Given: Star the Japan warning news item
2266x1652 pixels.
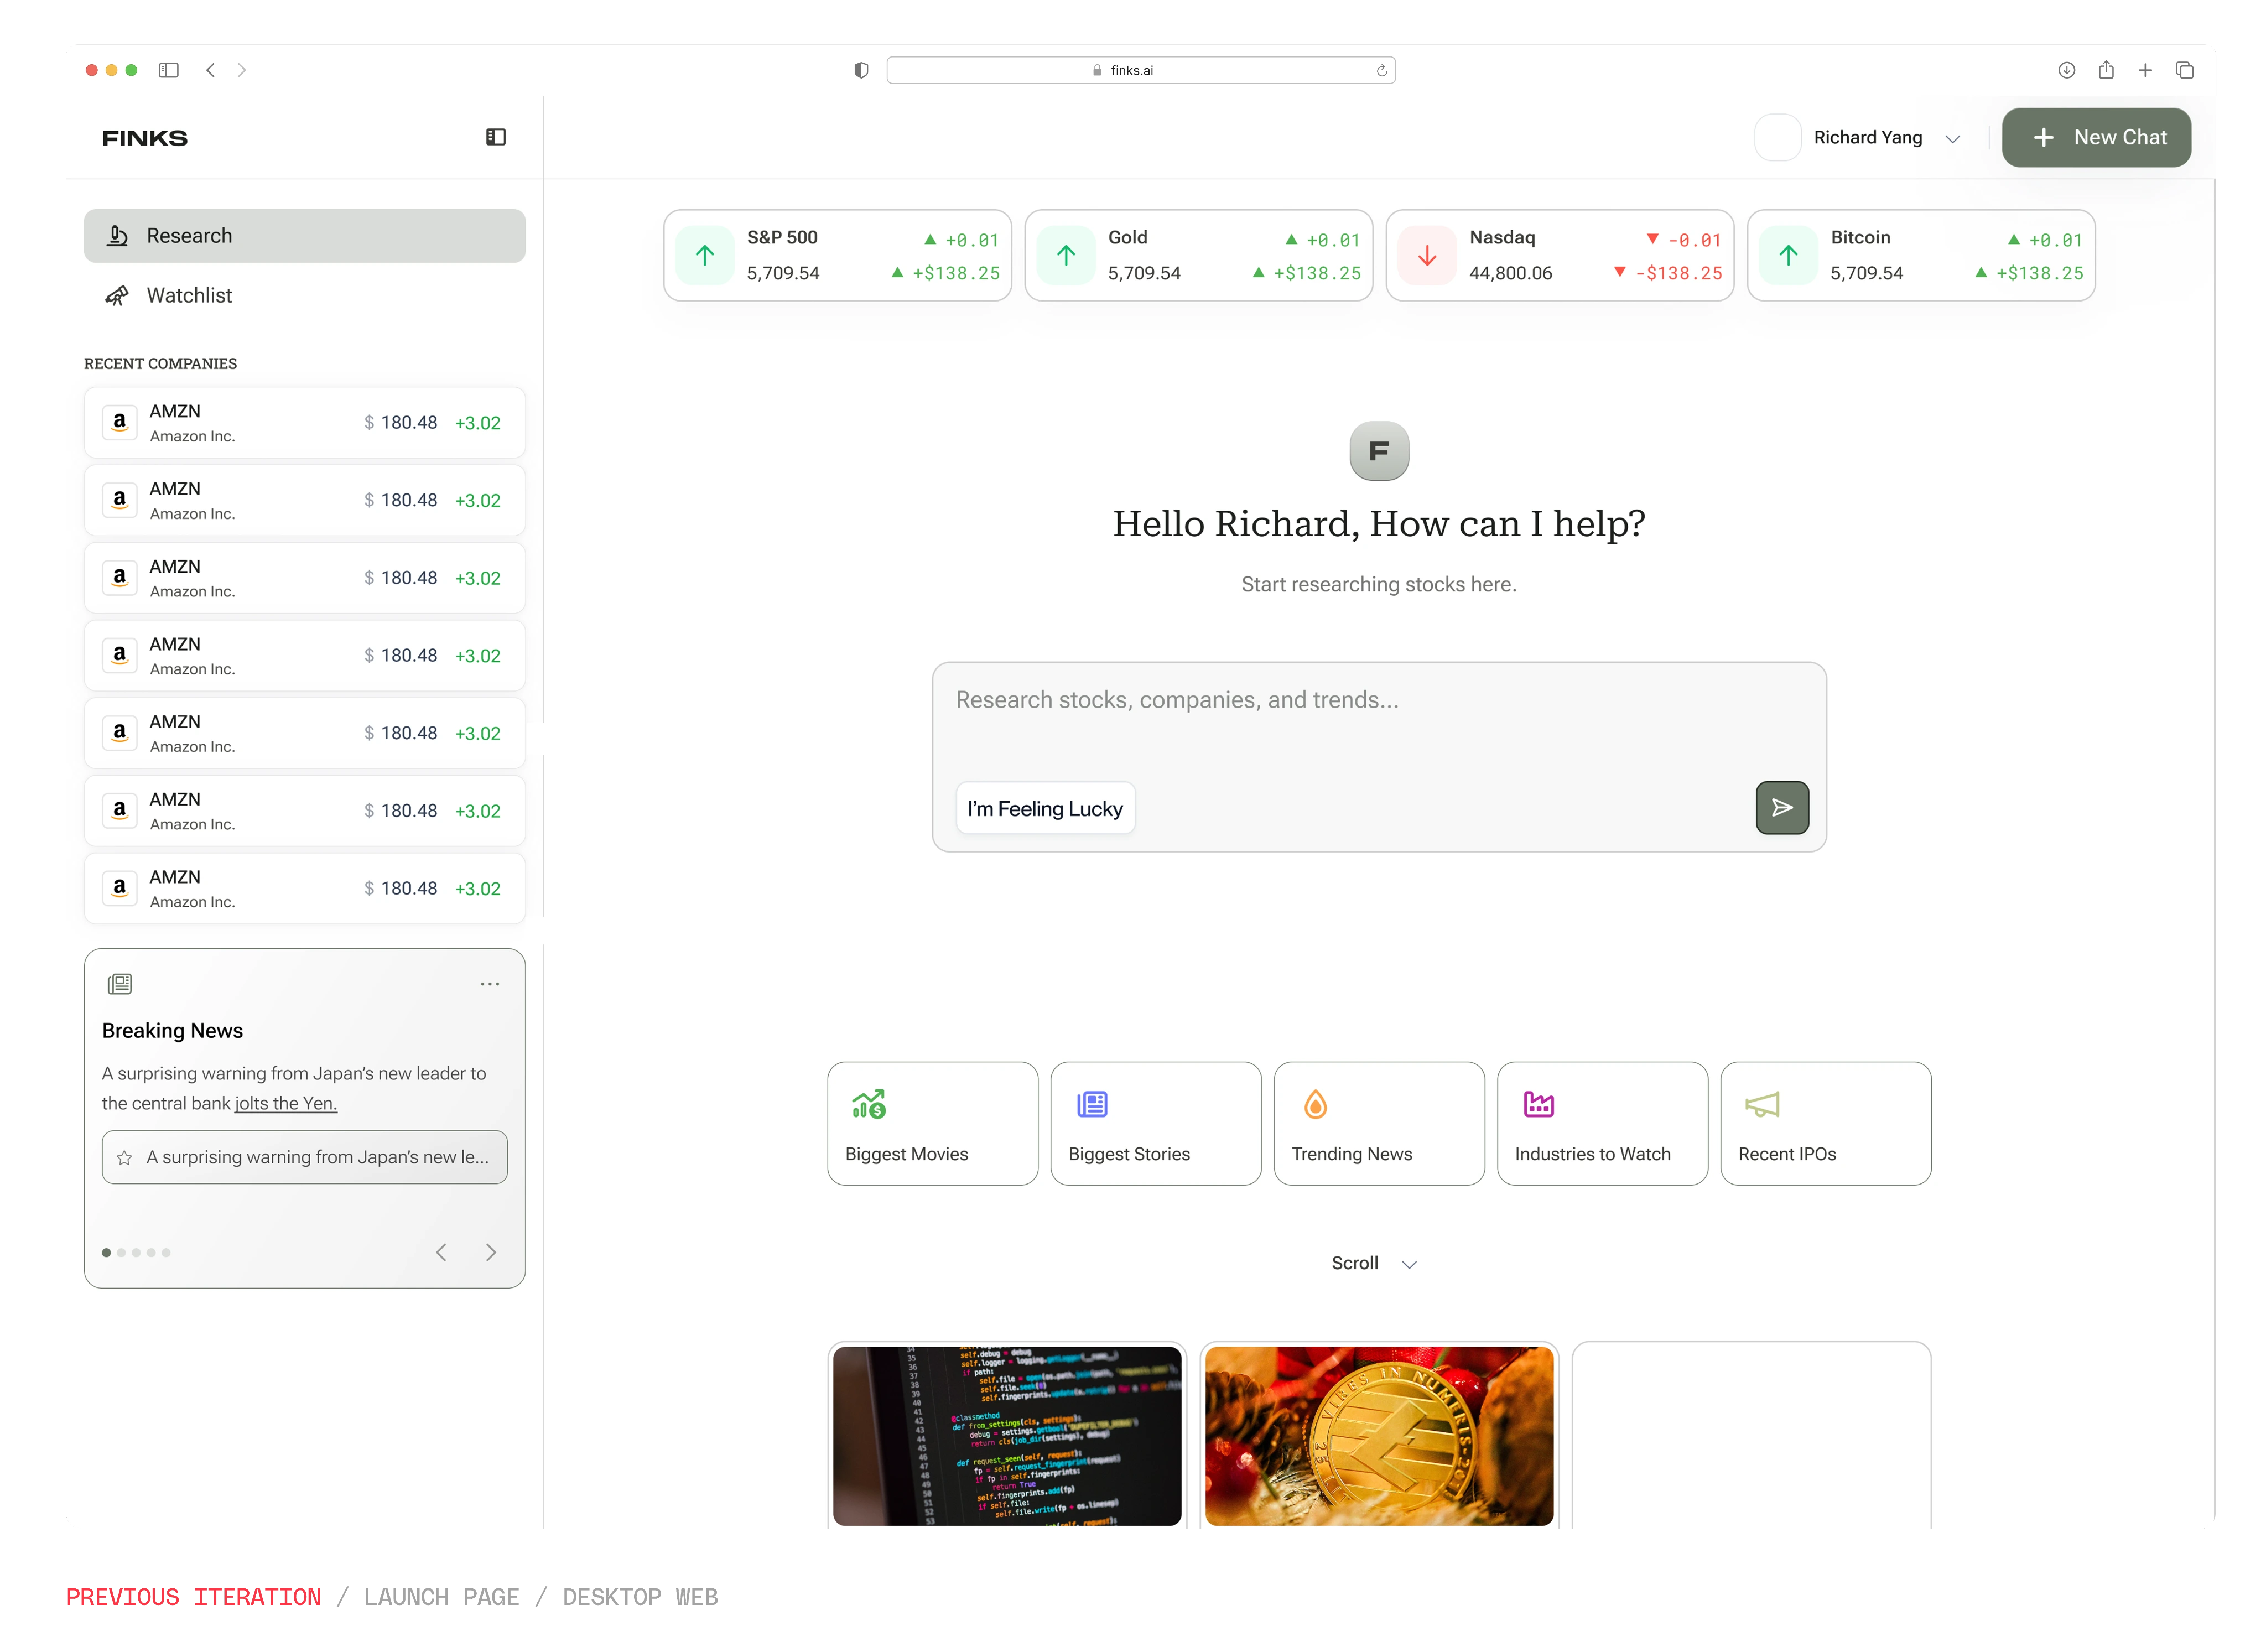Looking at the screenshot, I should [x=125, y=1158].
